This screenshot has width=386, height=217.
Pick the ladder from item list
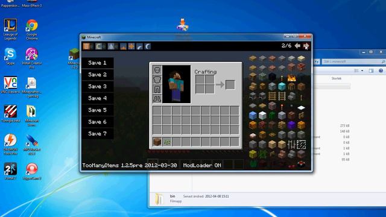pos(272,96)
